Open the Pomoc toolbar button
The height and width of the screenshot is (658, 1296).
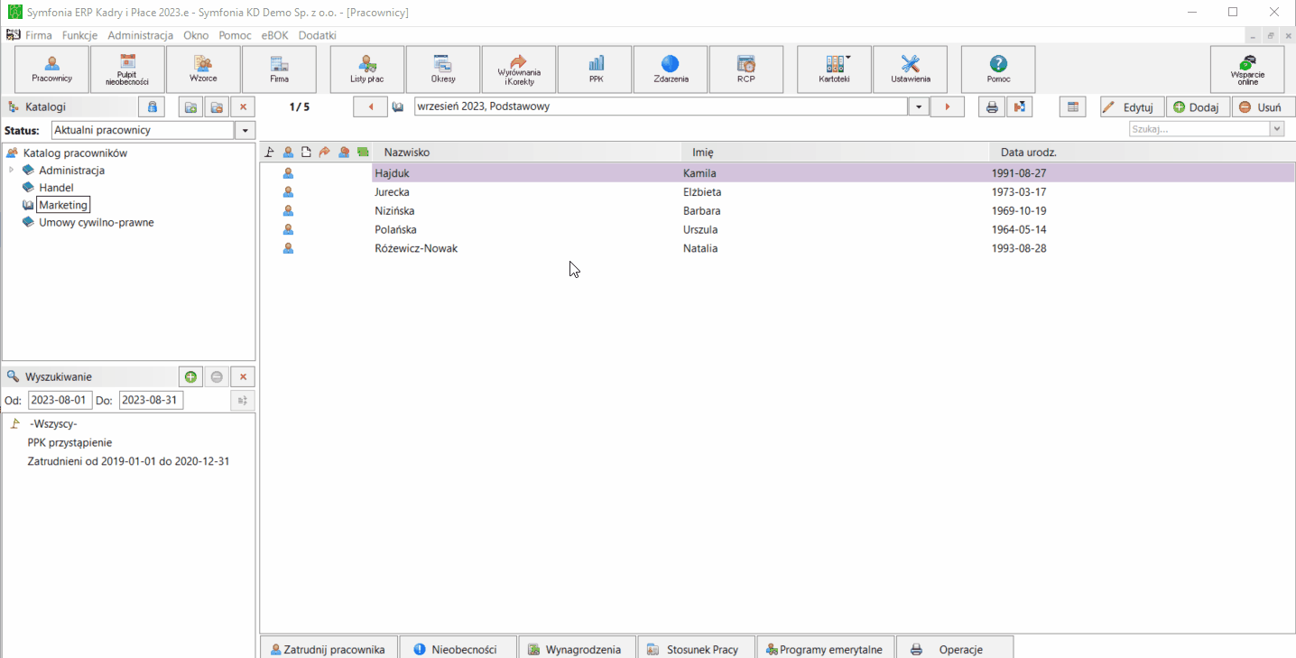[x=998, y=70]
